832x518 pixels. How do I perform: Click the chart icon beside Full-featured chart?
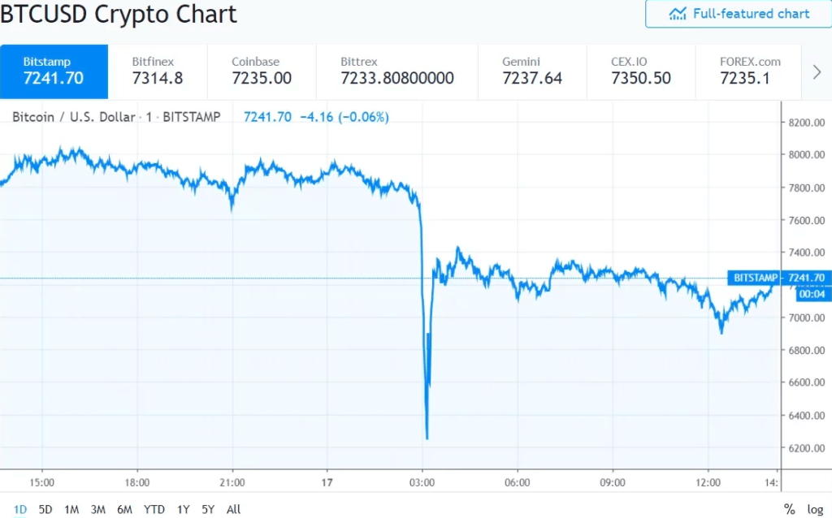(678, 13)
